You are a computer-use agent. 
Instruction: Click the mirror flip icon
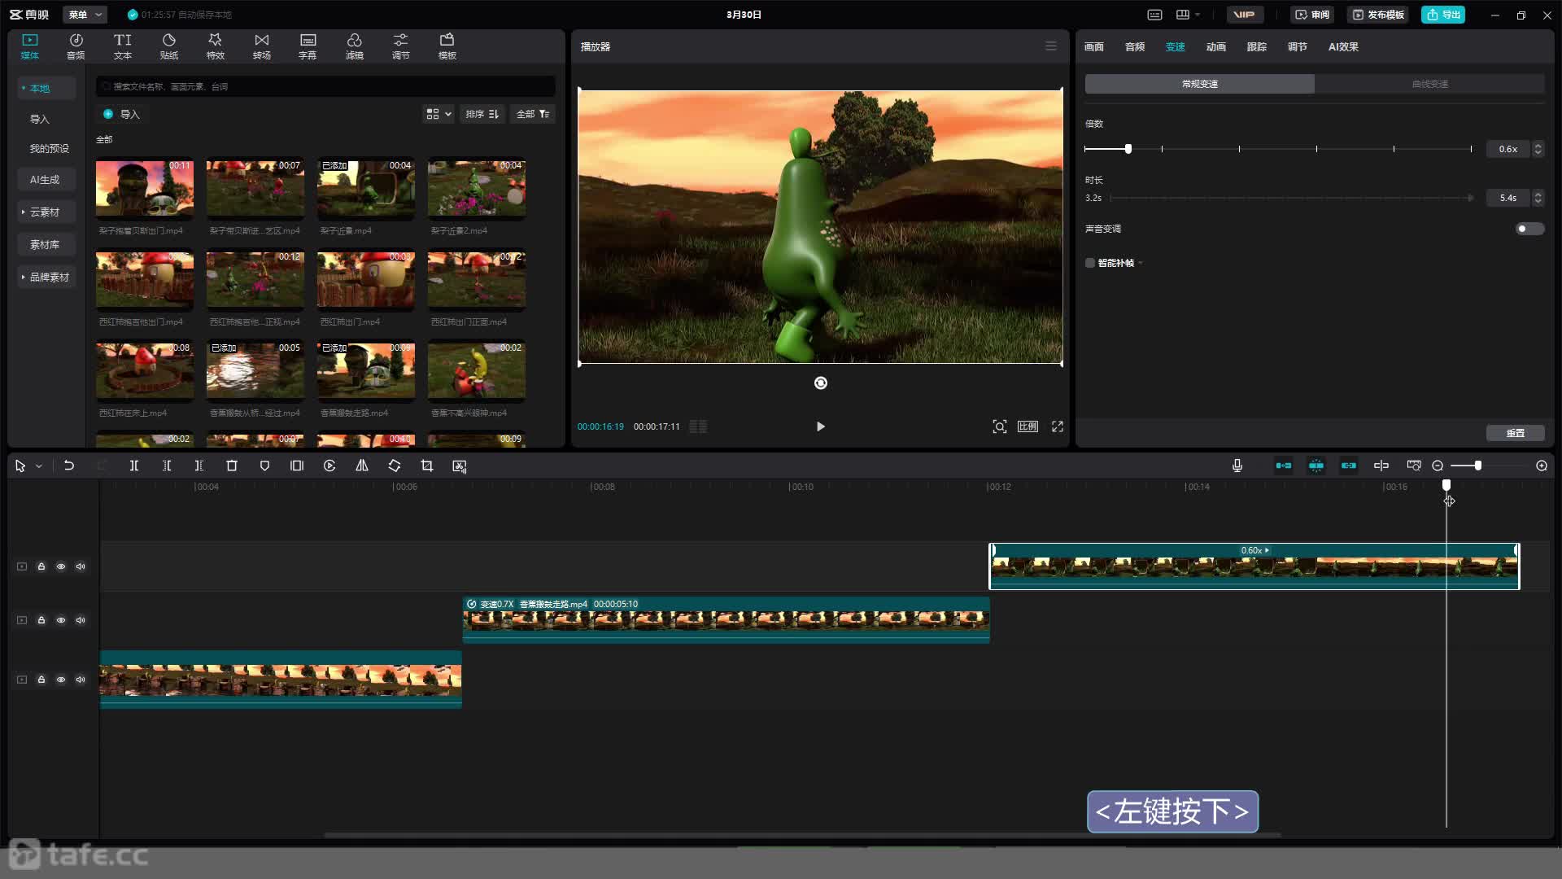[x=362, y=466]
